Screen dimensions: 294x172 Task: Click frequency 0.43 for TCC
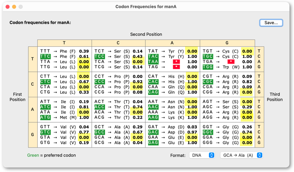(138, 56)
